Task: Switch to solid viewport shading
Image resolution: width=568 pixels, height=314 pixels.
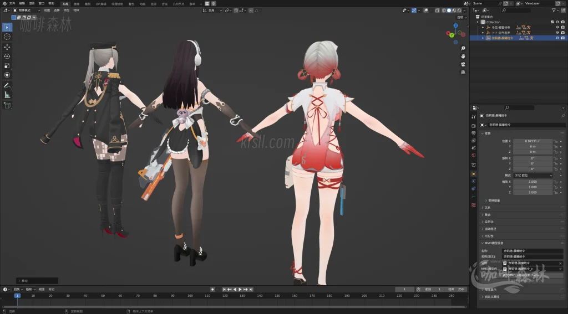Action: point(449,11)
